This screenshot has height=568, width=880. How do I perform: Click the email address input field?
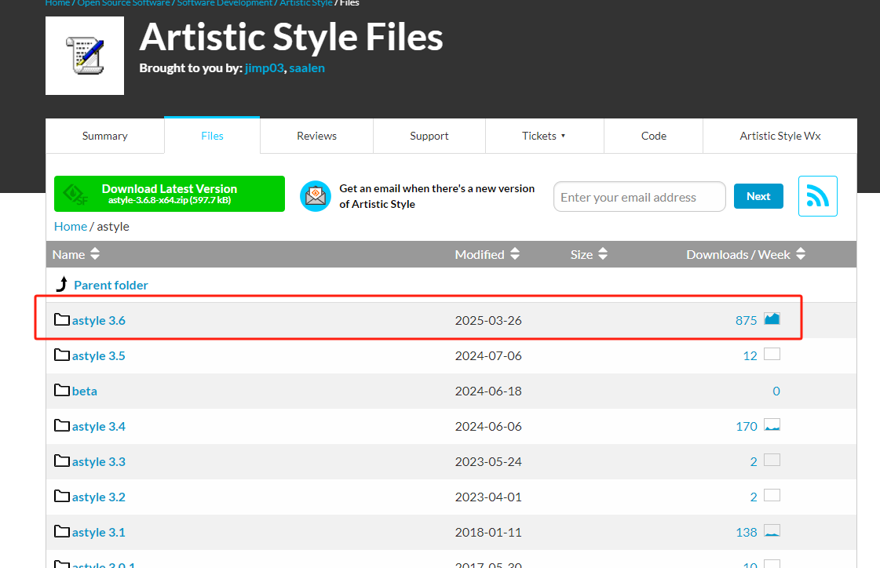tap(639, 196)
